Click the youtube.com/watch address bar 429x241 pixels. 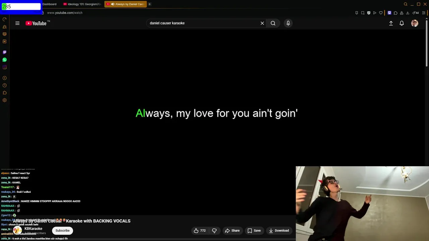click(65, 13)
